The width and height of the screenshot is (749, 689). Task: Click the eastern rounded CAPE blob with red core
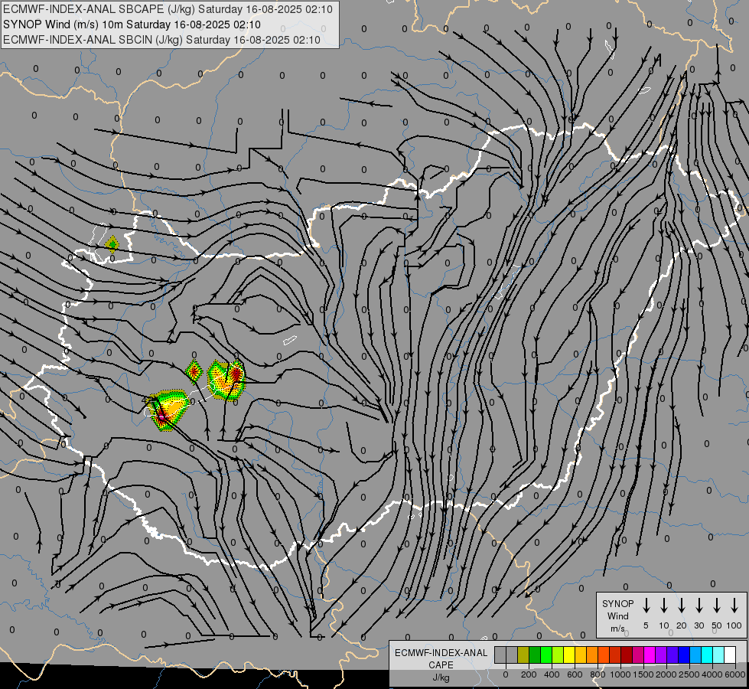click(226, 380)
